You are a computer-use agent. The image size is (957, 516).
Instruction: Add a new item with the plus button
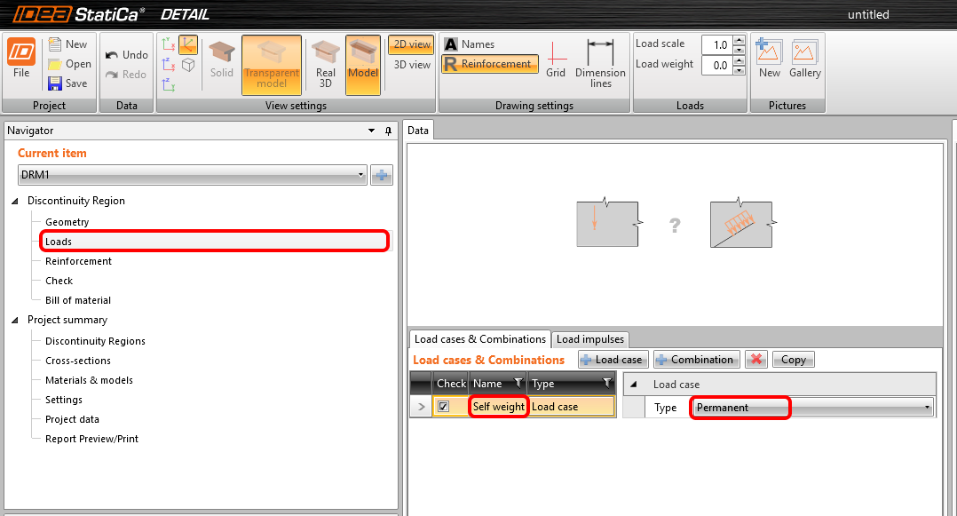coord(382,175)
